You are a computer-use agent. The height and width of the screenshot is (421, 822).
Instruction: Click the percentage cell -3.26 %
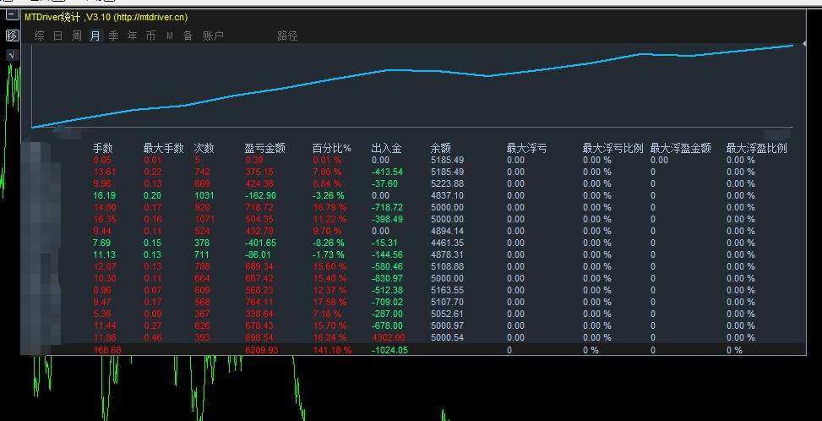pyautogui.click(x=329, y=195)
